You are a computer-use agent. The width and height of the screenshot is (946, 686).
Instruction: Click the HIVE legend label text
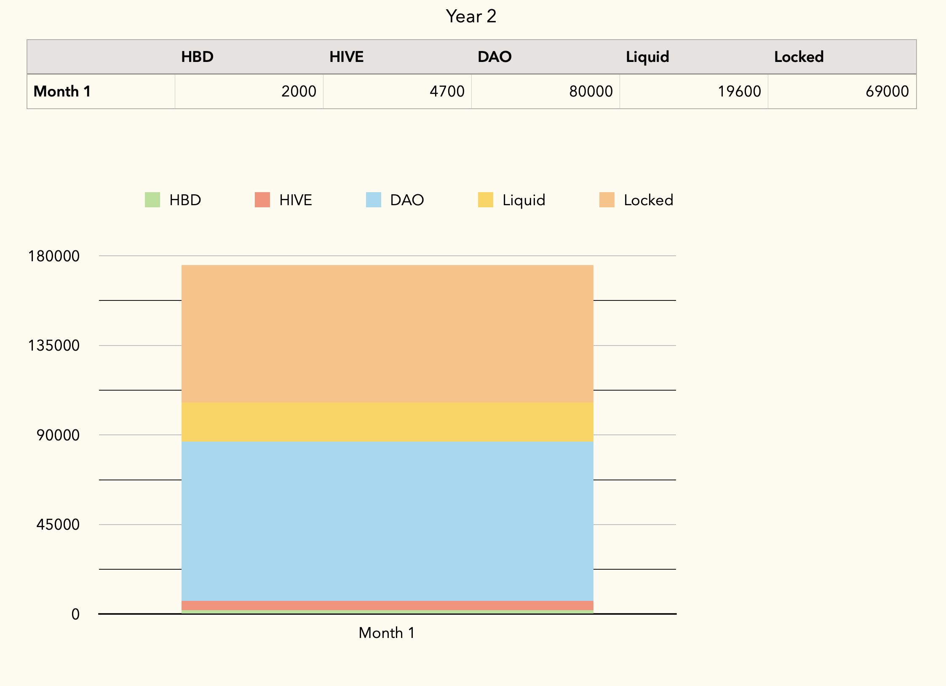(296, 200)
